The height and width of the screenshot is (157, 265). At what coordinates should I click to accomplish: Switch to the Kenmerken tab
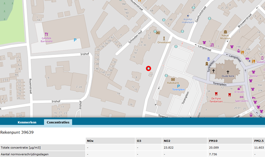pos(27,122)
